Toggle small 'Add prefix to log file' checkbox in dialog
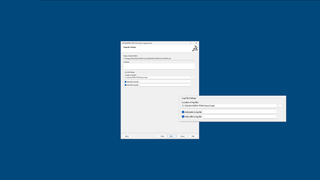The image size is (320, 180). tap(126, 82)
